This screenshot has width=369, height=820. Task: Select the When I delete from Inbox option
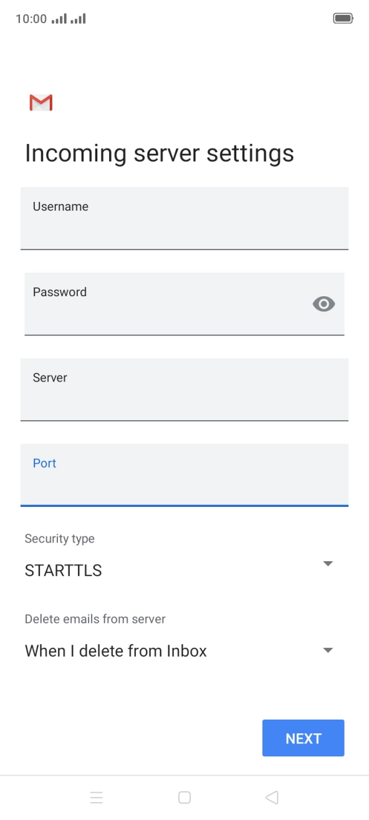[x=115, y=650]
